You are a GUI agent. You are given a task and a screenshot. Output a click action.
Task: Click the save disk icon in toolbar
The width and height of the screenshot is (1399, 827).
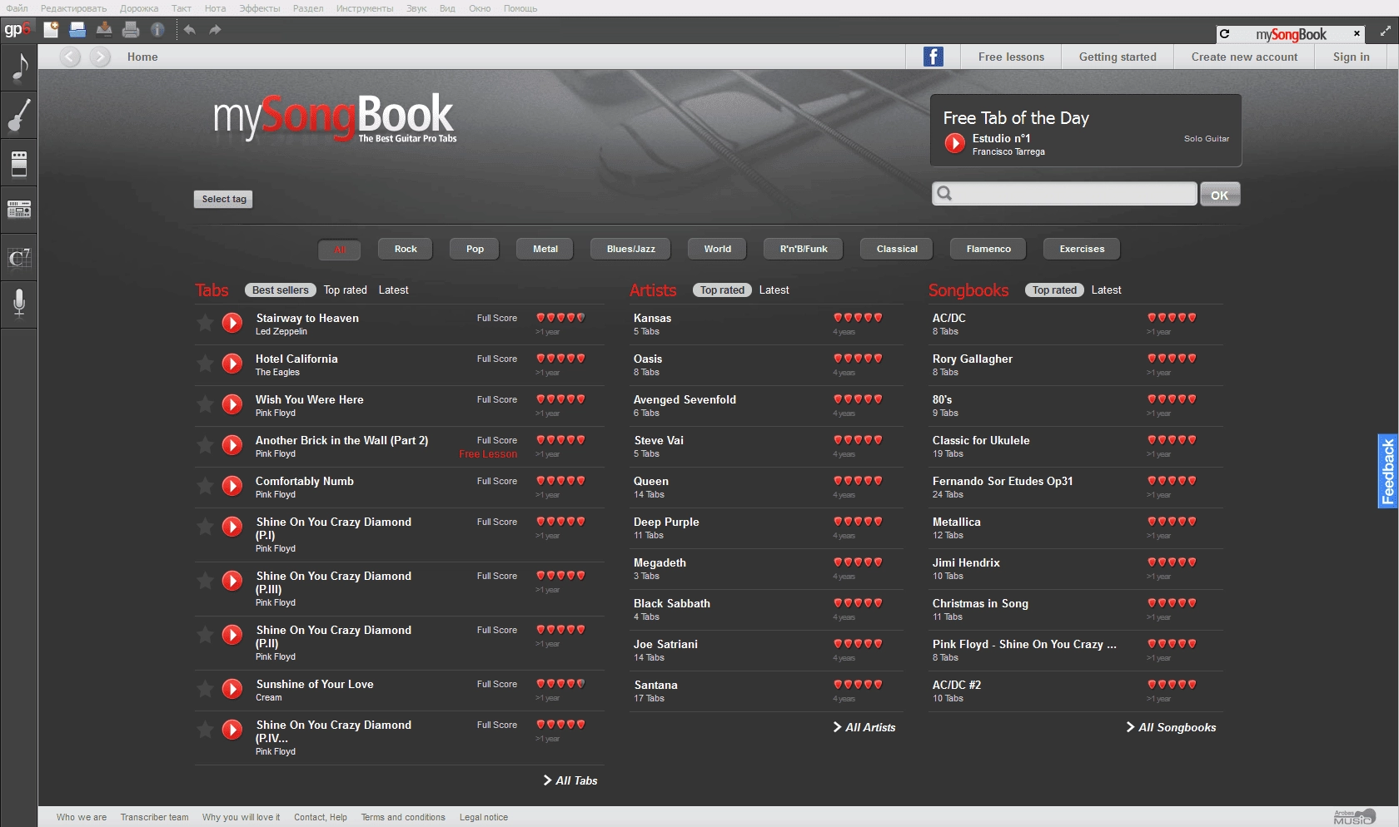tap(77, 30)
